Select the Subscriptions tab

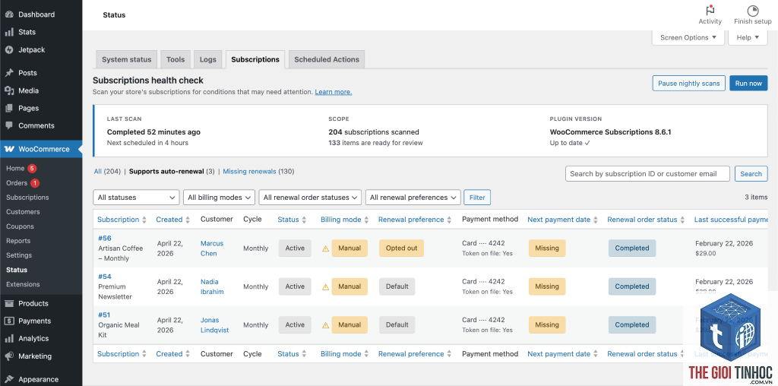click(x=255, y=59)
